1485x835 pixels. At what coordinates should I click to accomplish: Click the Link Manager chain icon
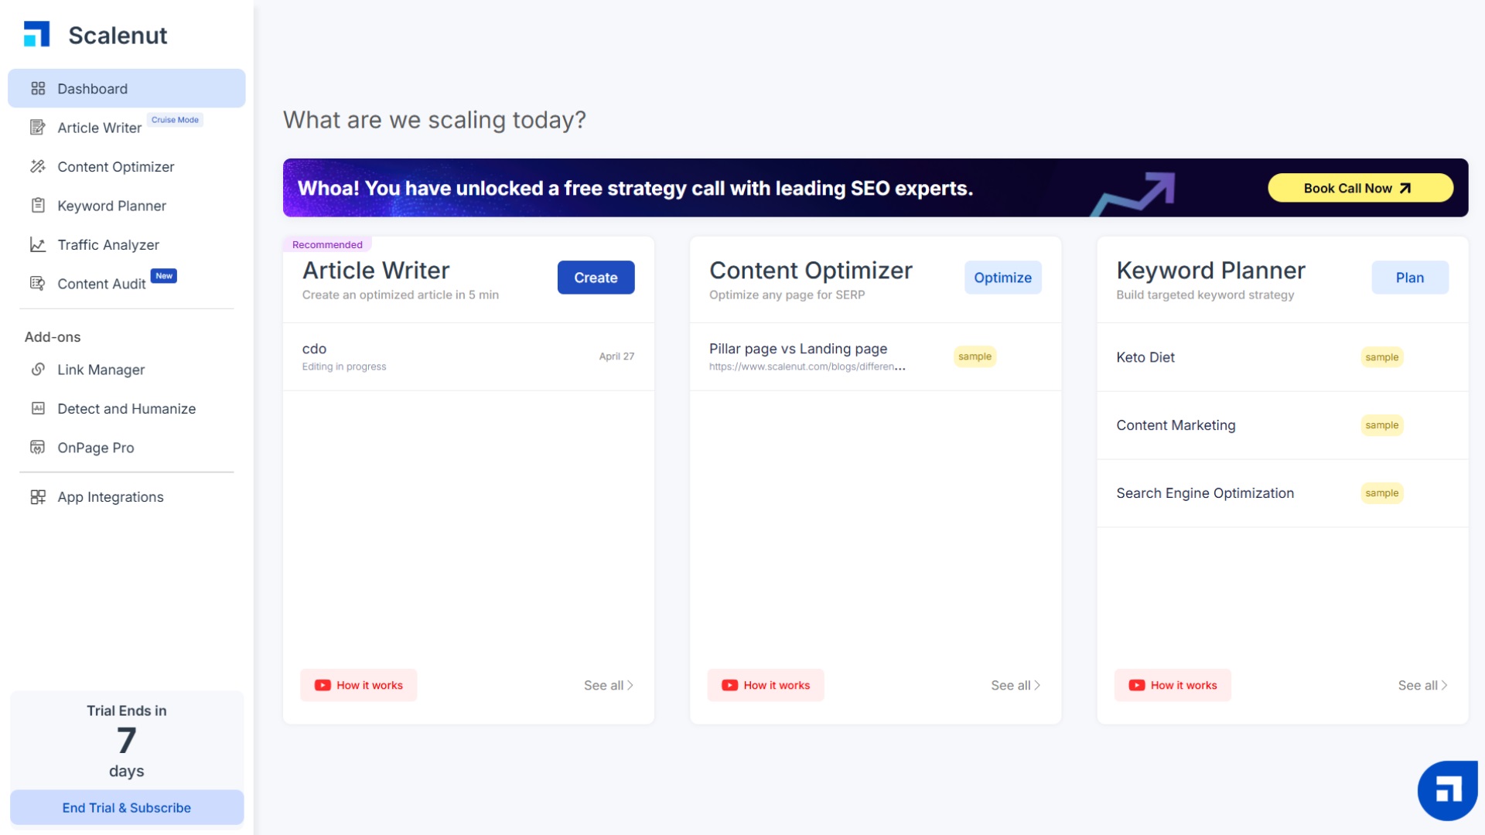point(37,370)
